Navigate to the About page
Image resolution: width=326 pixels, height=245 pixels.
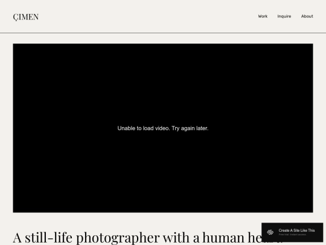point(307,16)
